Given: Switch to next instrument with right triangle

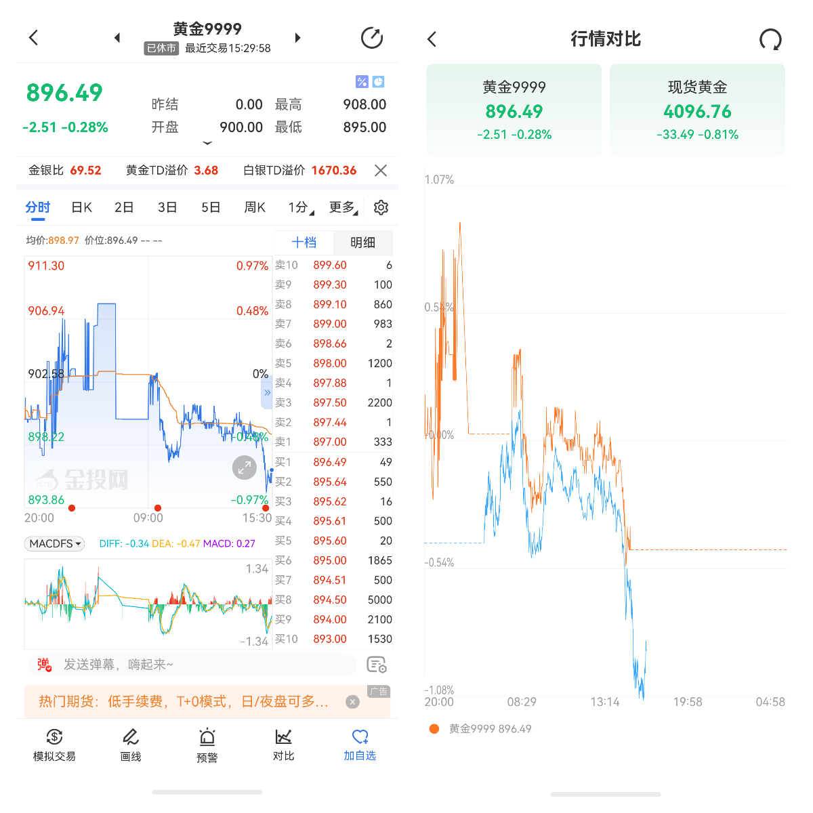Looking at the screenshot, I should pyautogui.click(x=297, y=37).
